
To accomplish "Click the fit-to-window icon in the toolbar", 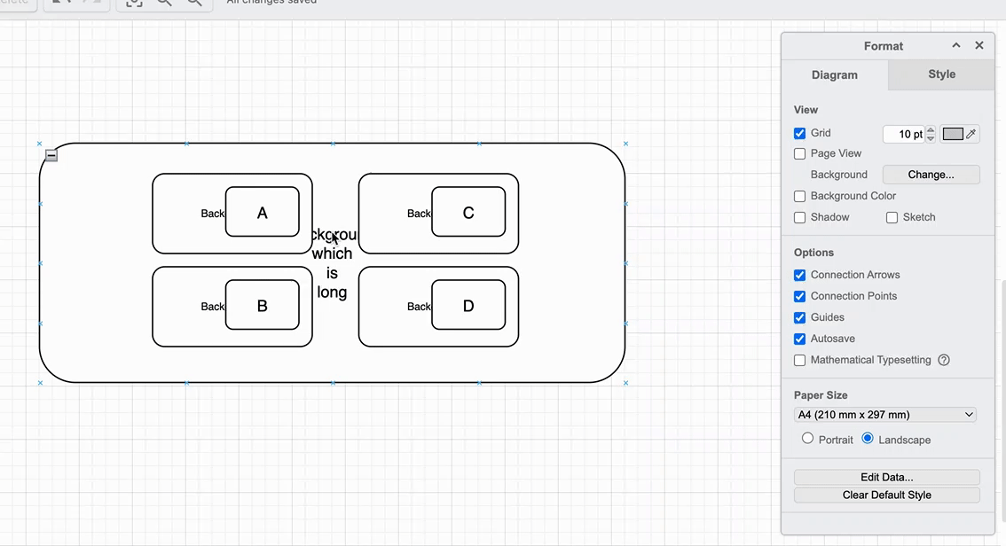I will [133, 3].
